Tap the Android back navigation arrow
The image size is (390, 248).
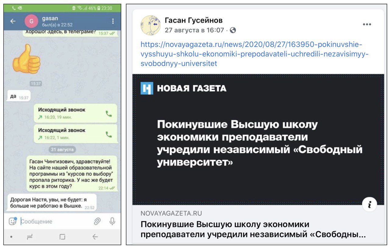(x=95, y=237)
